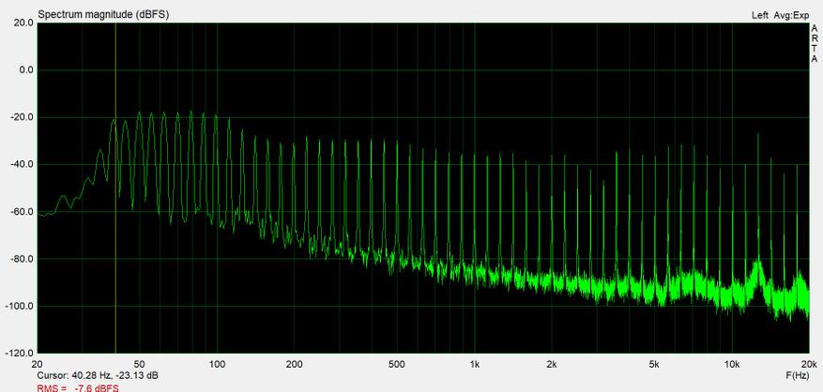
Task: Click the cursor readout '40.28 Hz, -23.13 dB'
Action: (x=114, y=376)
